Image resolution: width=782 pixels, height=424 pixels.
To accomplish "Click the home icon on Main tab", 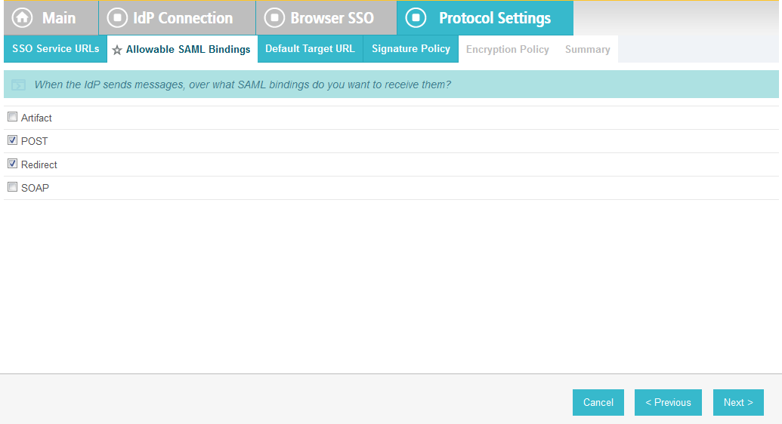I will coord(22,18).
